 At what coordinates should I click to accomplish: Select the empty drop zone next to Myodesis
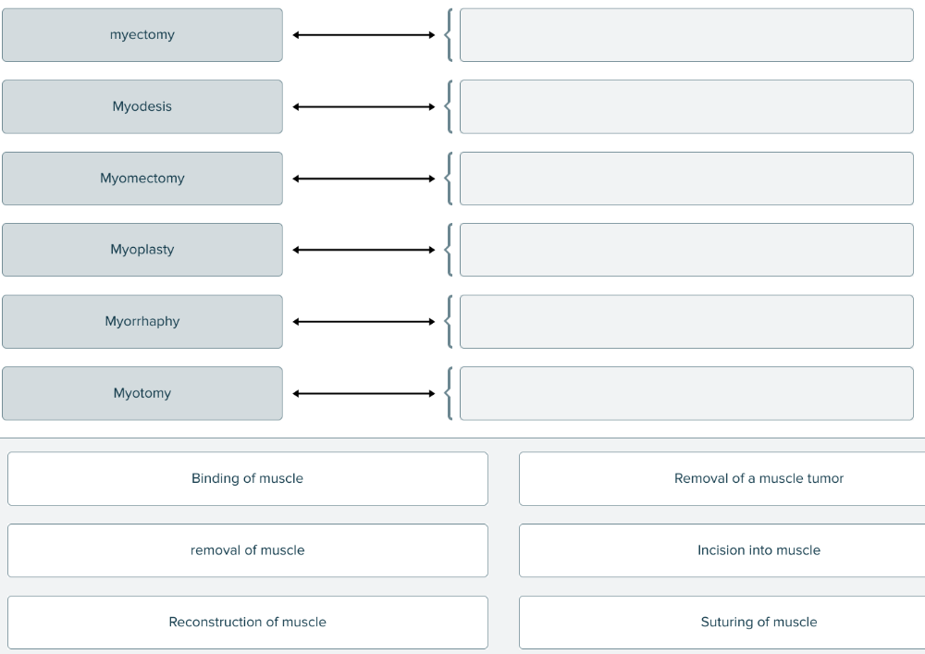click(686, 106)
